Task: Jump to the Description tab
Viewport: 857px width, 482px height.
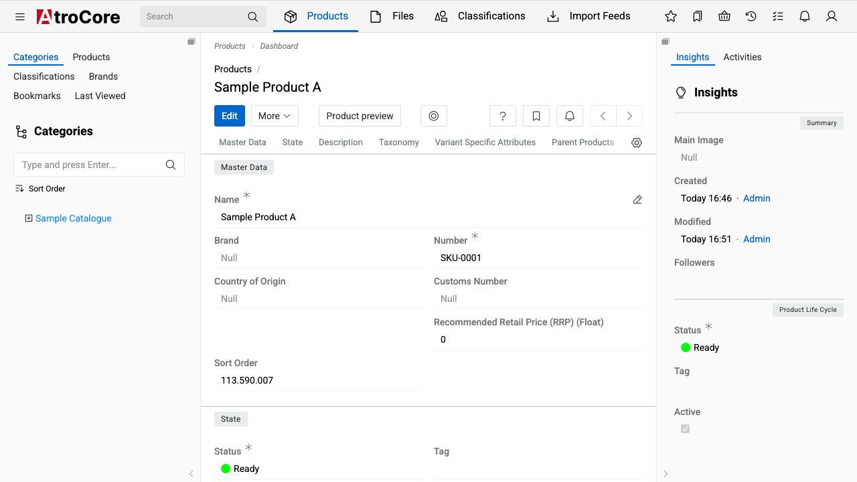Action: point(341,143)
